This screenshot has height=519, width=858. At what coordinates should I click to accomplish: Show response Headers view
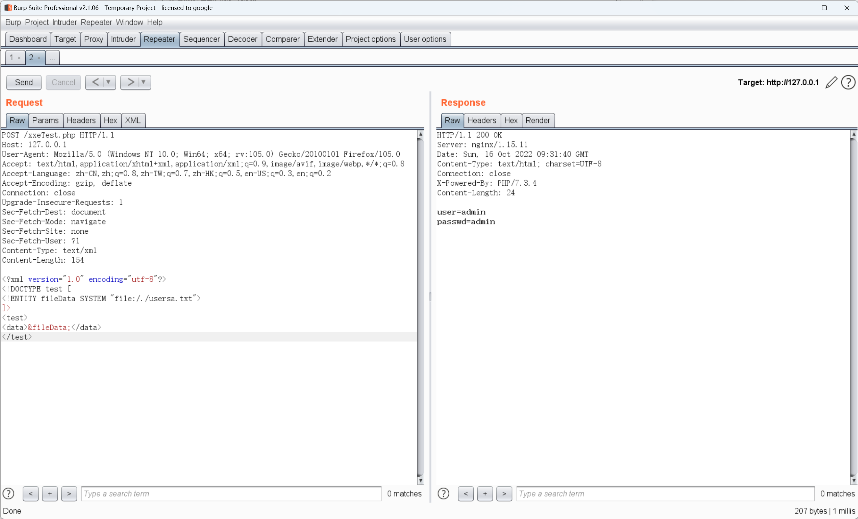[482, 121]
